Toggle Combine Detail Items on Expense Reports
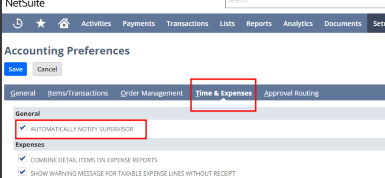Screen dimensions: 385x178 23,159
